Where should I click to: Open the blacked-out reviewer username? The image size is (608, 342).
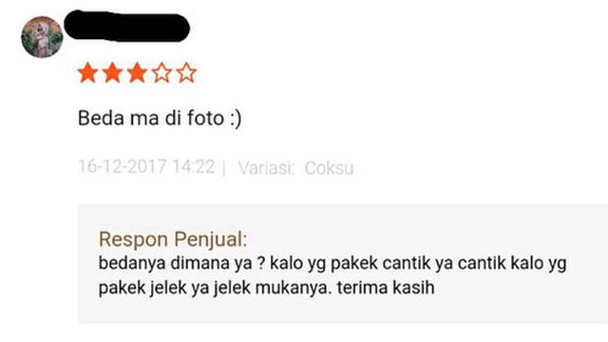point(126,27)
